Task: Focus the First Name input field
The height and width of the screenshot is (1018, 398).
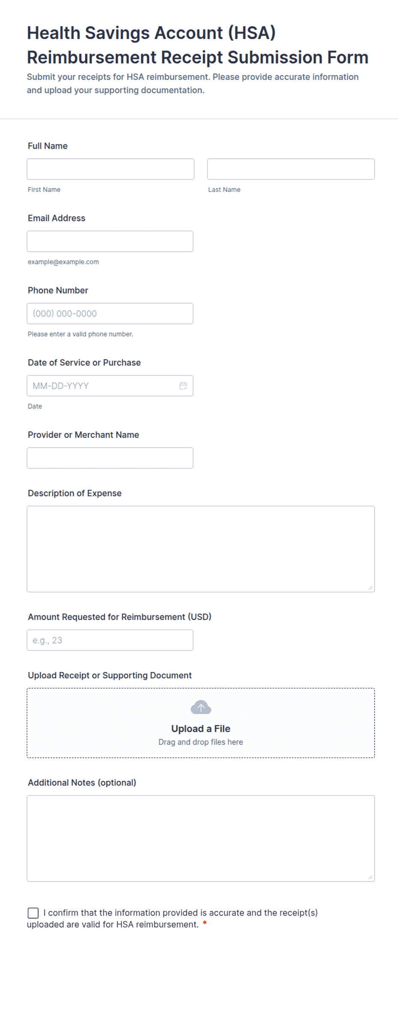Action: (x=110, y=169)
